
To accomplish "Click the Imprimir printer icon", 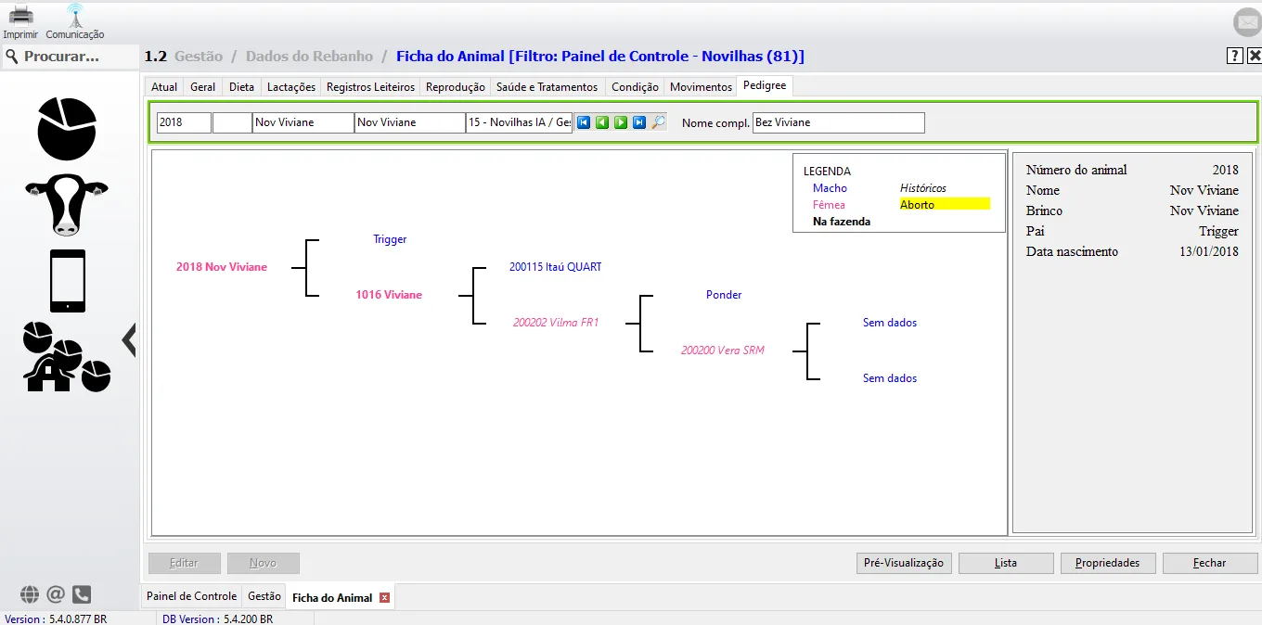I will coord(20,16).
